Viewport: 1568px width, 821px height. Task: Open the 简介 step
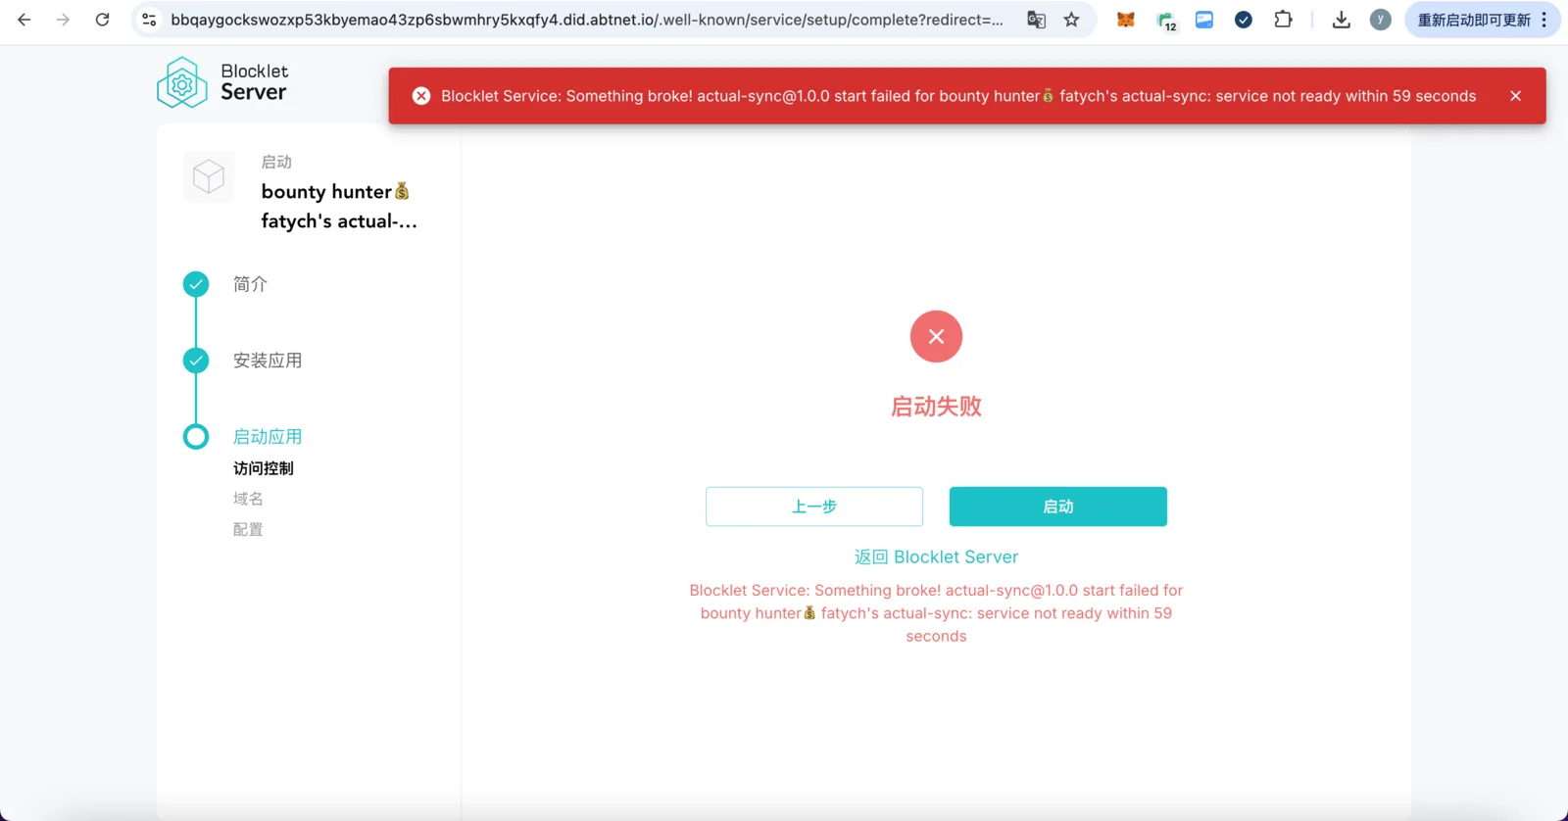click(250, 284)
